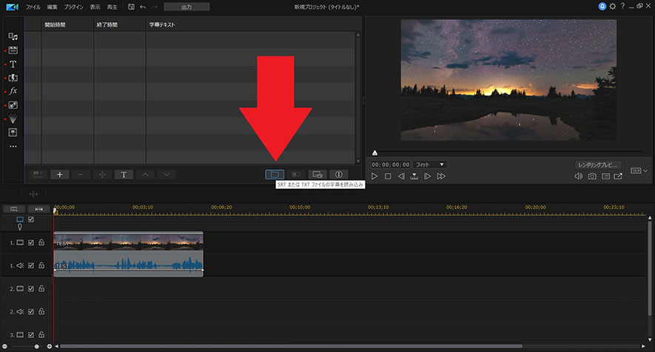Change subtitle text format with T button
The width and height of the screenshot is (655, 352).
tap(124, 175)
